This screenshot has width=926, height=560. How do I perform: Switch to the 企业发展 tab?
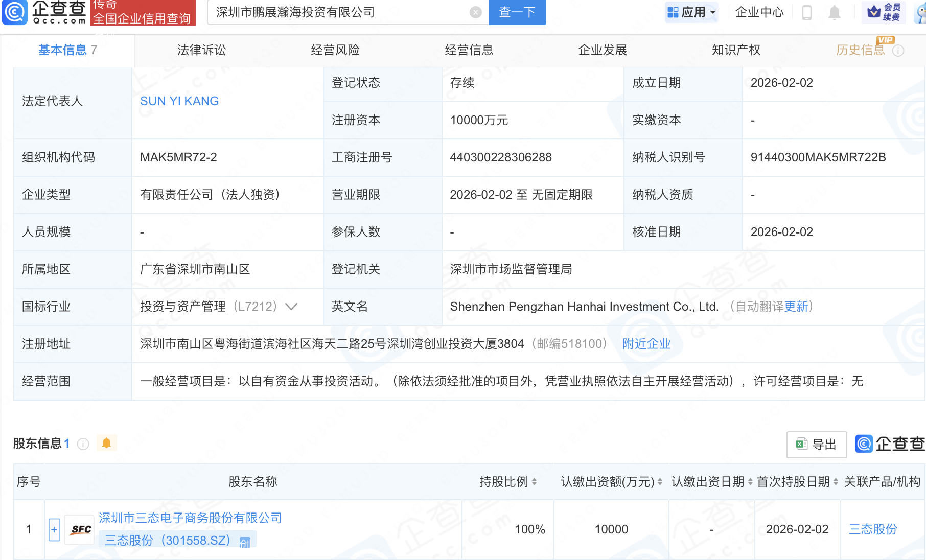[603, 50]
